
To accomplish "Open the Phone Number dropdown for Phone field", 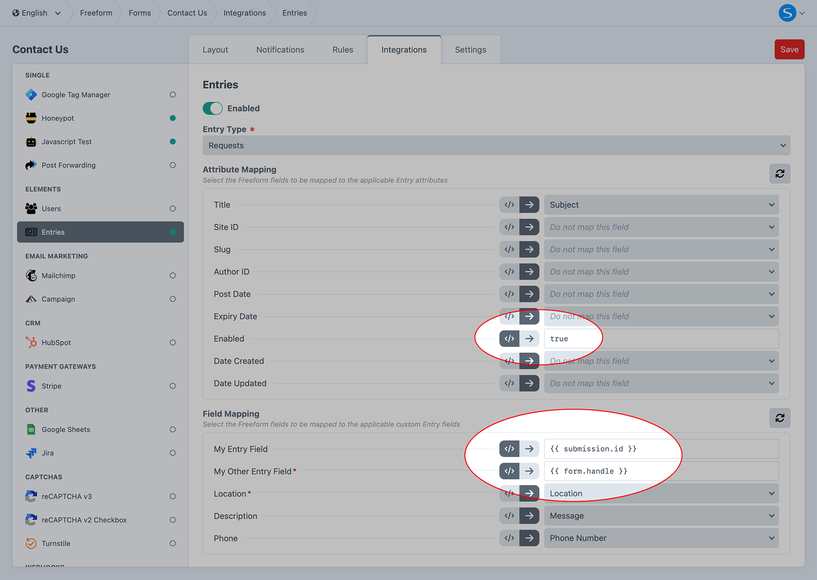I will 661,538.
